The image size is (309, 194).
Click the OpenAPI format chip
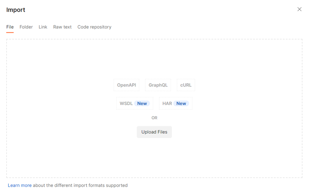127,85
